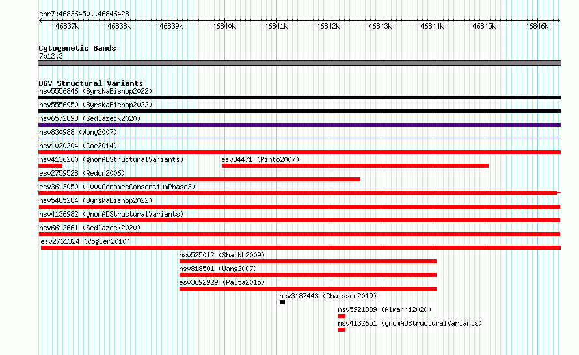Select the red bar for nsv818501
579x355 pixels.
pyautogui.click(x=308, y=275)
